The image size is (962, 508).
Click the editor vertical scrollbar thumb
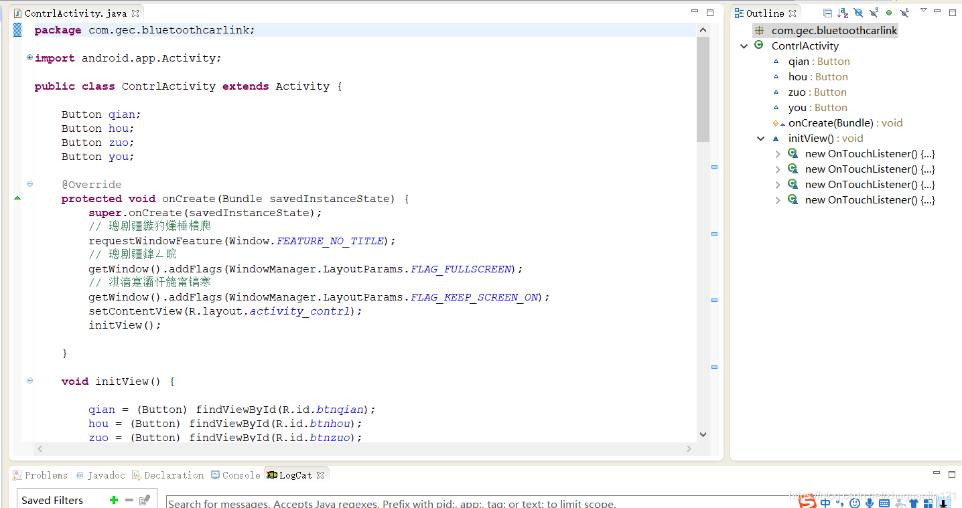pyautogui.click(x=703, y=89)
